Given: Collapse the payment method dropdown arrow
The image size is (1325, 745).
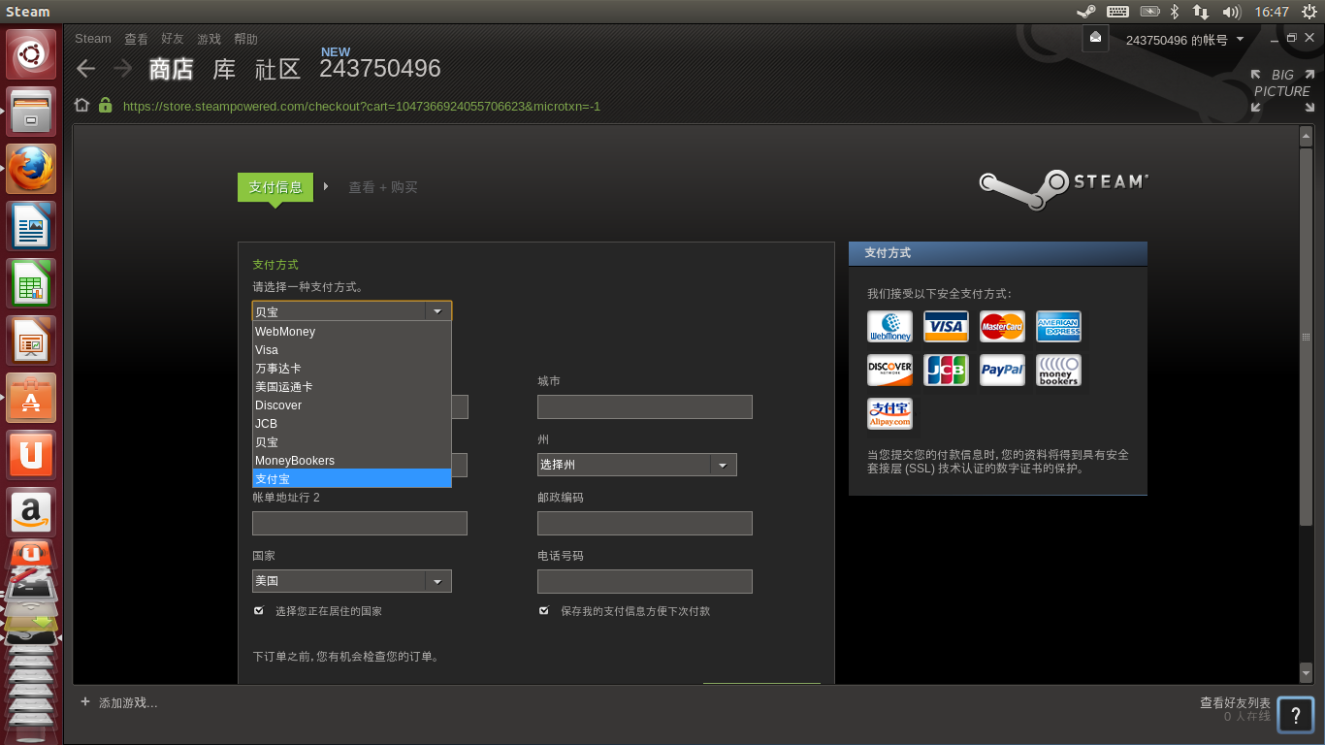Looking at the screenshot, I should pyautogui.click(x=437, y=311).
